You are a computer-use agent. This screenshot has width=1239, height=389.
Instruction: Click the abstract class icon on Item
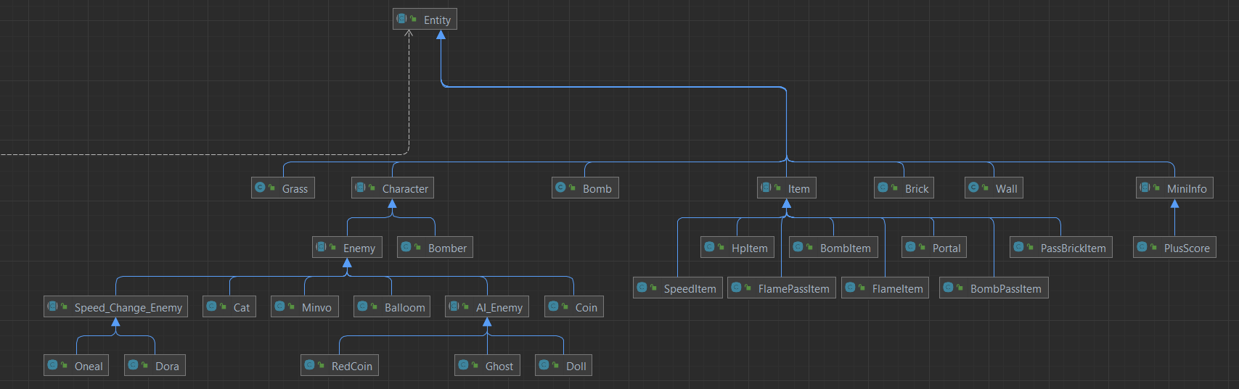[x=766, y=187]
